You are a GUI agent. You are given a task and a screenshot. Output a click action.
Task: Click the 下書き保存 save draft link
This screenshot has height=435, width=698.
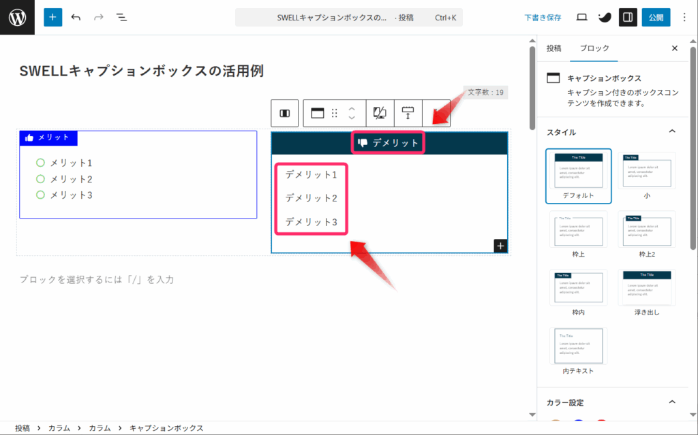543,18
